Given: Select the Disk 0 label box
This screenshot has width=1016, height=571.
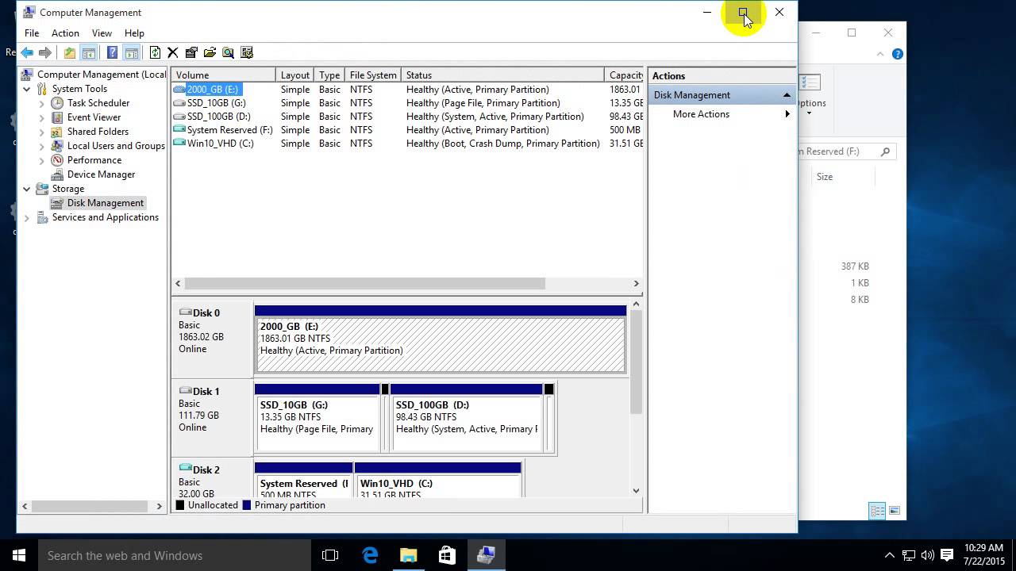Looking at the screenshot, I should [213, 339].
